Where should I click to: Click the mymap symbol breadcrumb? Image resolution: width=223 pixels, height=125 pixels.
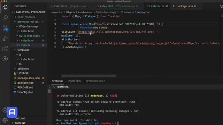coord(144,12)
